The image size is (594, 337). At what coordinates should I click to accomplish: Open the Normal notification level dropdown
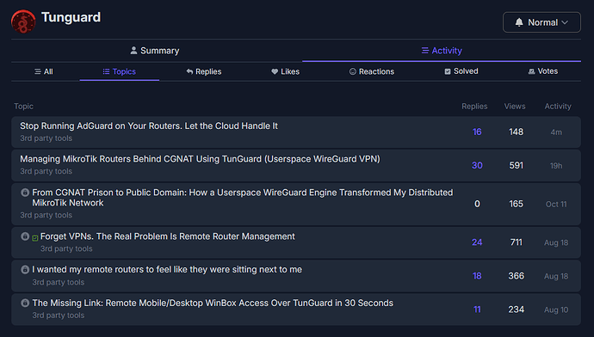click(541, 22)
